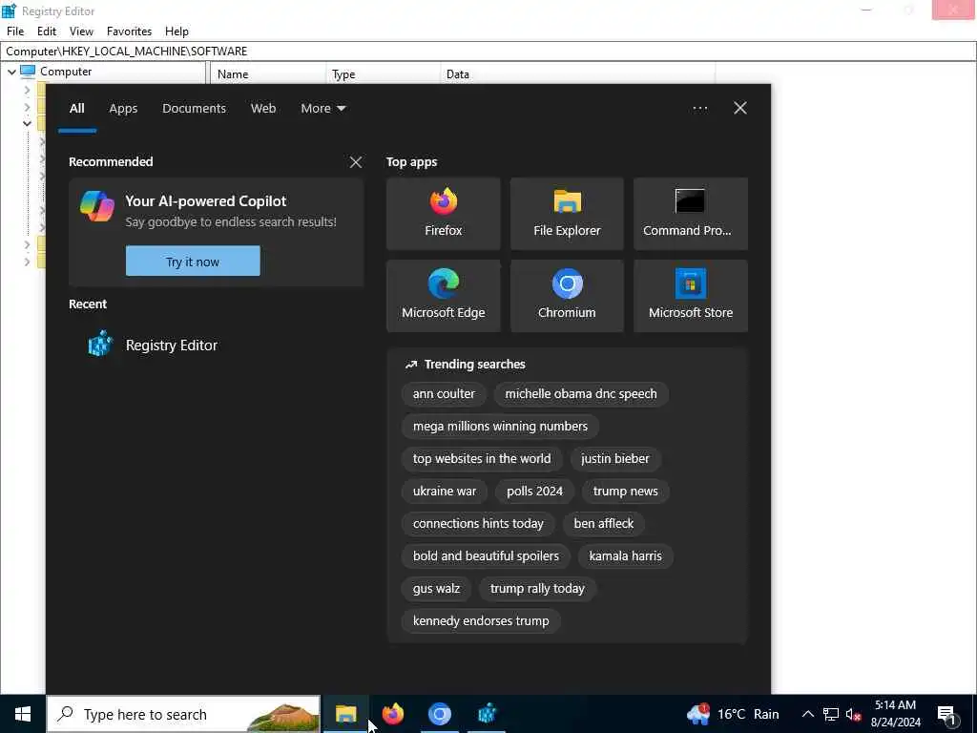Search trending topic ann coulter
Viewport: 977px width, 733px height.
444,394
